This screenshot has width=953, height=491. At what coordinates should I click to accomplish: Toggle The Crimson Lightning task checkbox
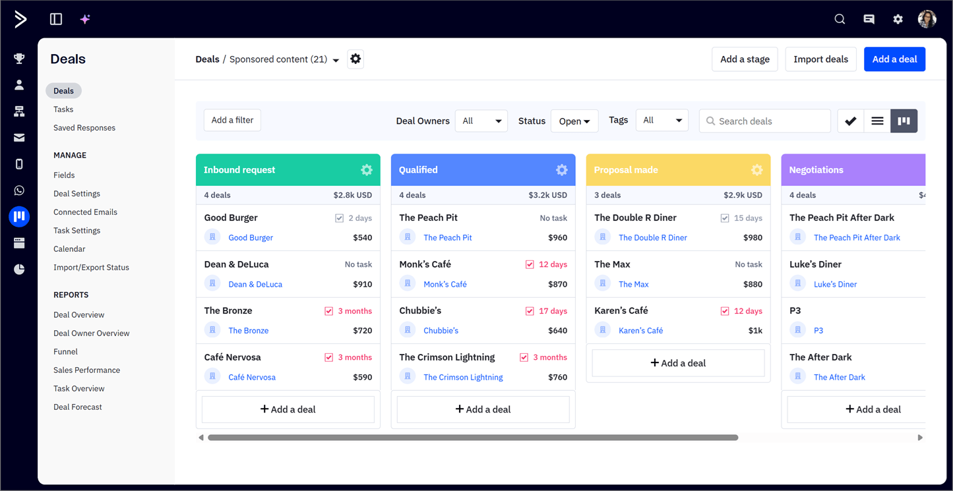click(x=524, y=357)
